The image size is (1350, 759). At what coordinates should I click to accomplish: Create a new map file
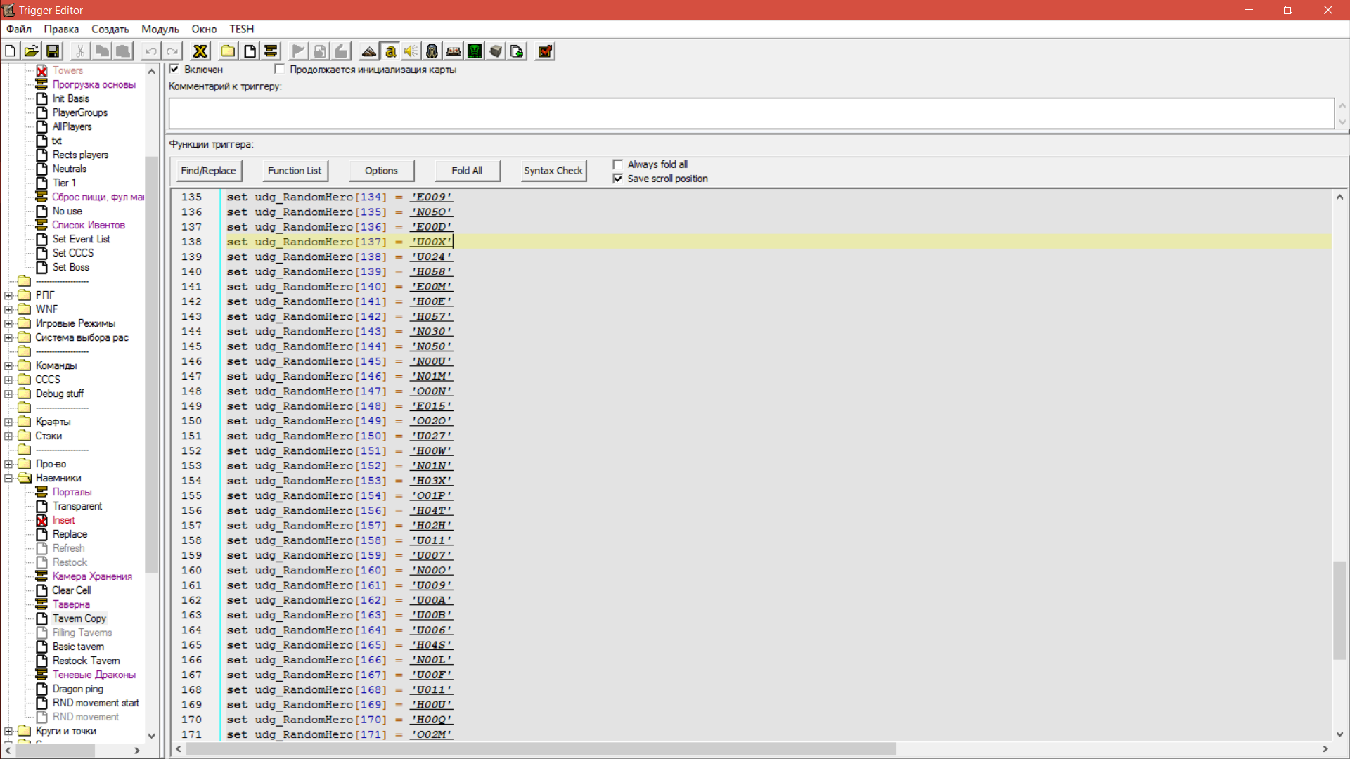[11, 51]
